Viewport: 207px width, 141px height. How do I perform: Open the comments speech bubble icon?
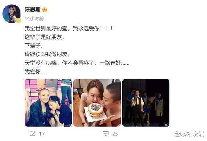(x=106, y=134)
